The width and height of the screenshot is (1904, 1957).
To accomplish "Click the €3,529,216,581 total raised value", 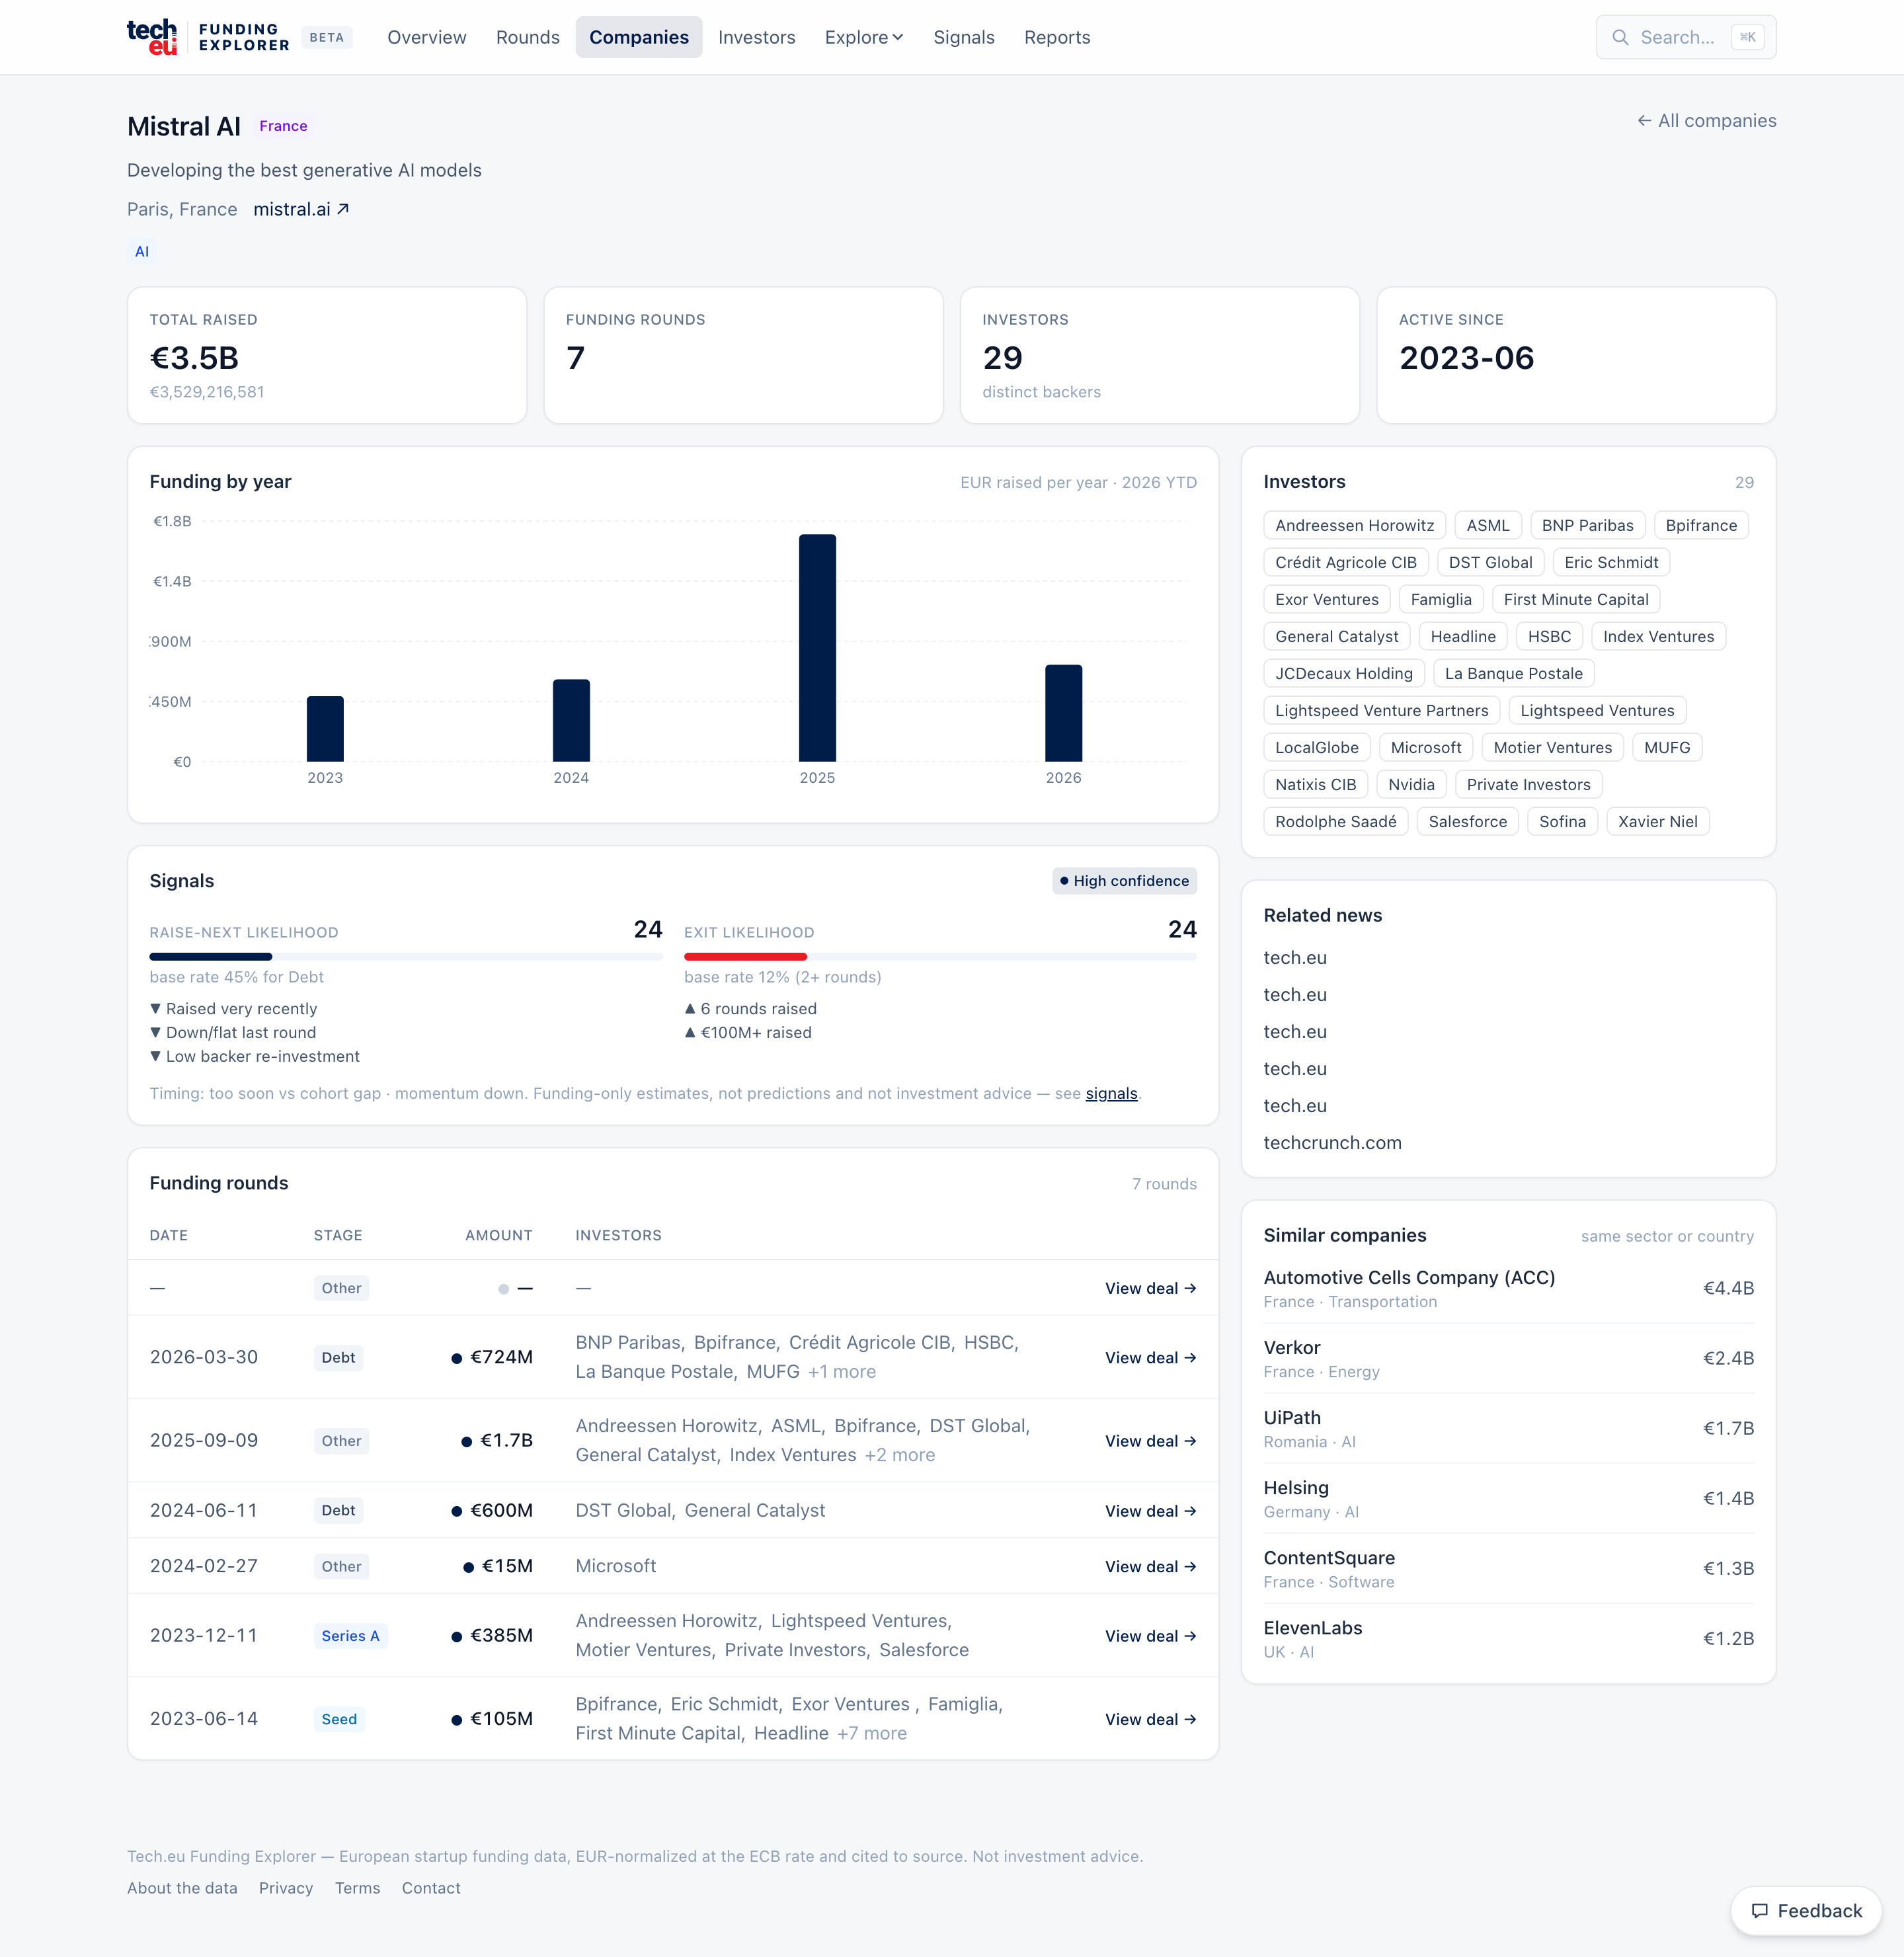I will [207, 391].
